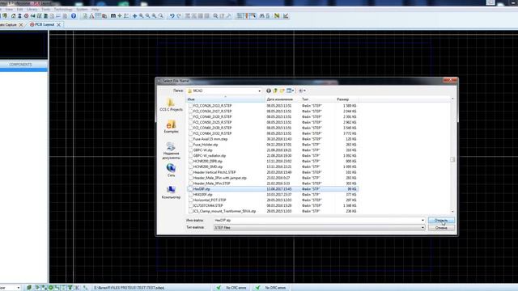
Task: Select file FCI_CON64_2X32_R.STEP
Action: point(212,133)
